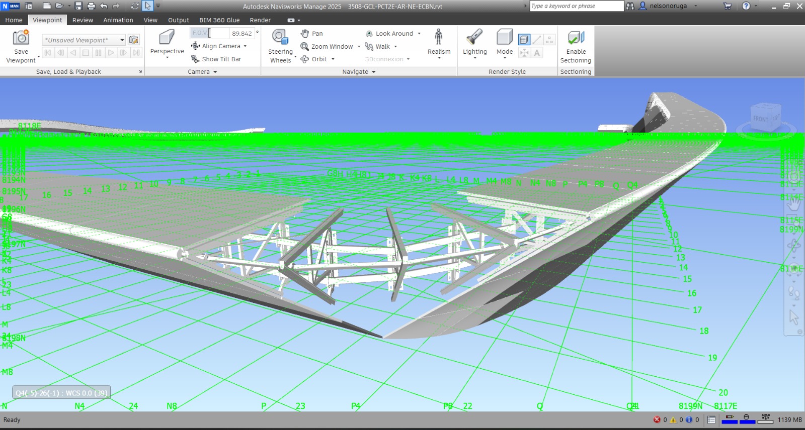Click the Save icon in quick access
805x430 pixels.
[x=78, y=6]
